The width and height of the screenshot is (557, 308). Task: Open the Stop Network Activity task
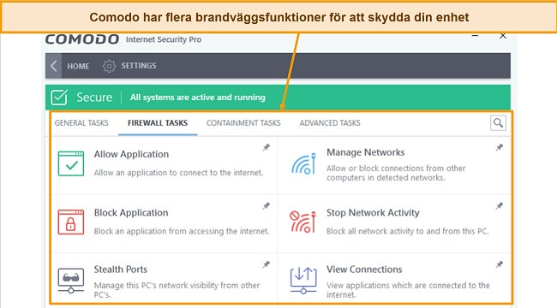click(x=373, y=212)
